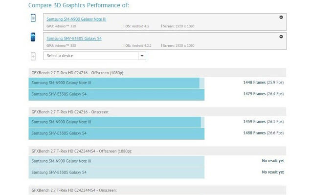Click Galaxy S4 bar in C24Z16 Onscreen
This screenshot has width=313, height=195.
click(x=116, y=133)
